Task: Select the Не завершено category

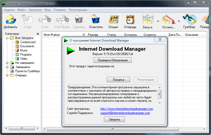Action: (25, 63)
